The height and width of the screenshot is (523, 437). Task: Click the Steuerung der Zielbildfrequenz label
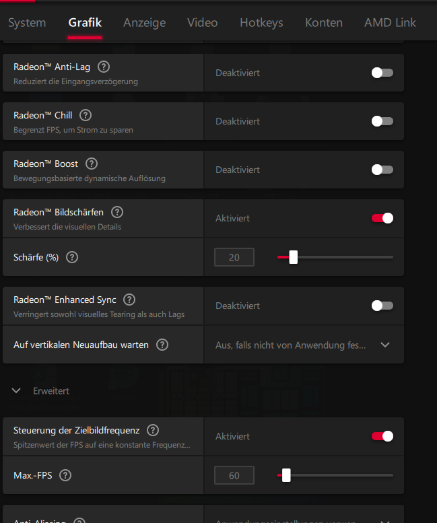[76, 430]
